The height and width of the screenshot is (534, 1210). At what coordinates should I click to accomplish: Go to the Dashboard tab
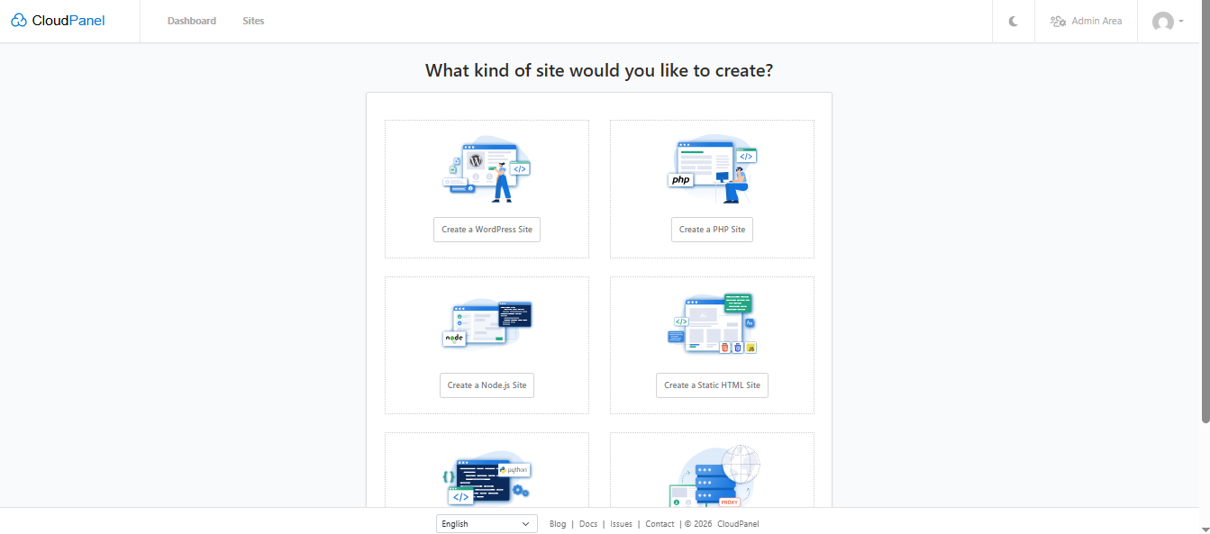[191, 21]
